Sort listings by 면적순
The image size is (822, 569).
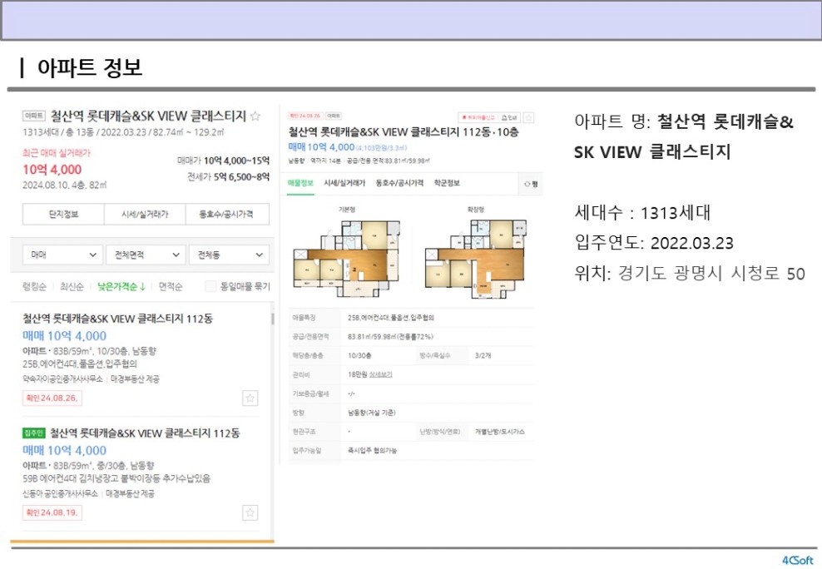[171, 287]
